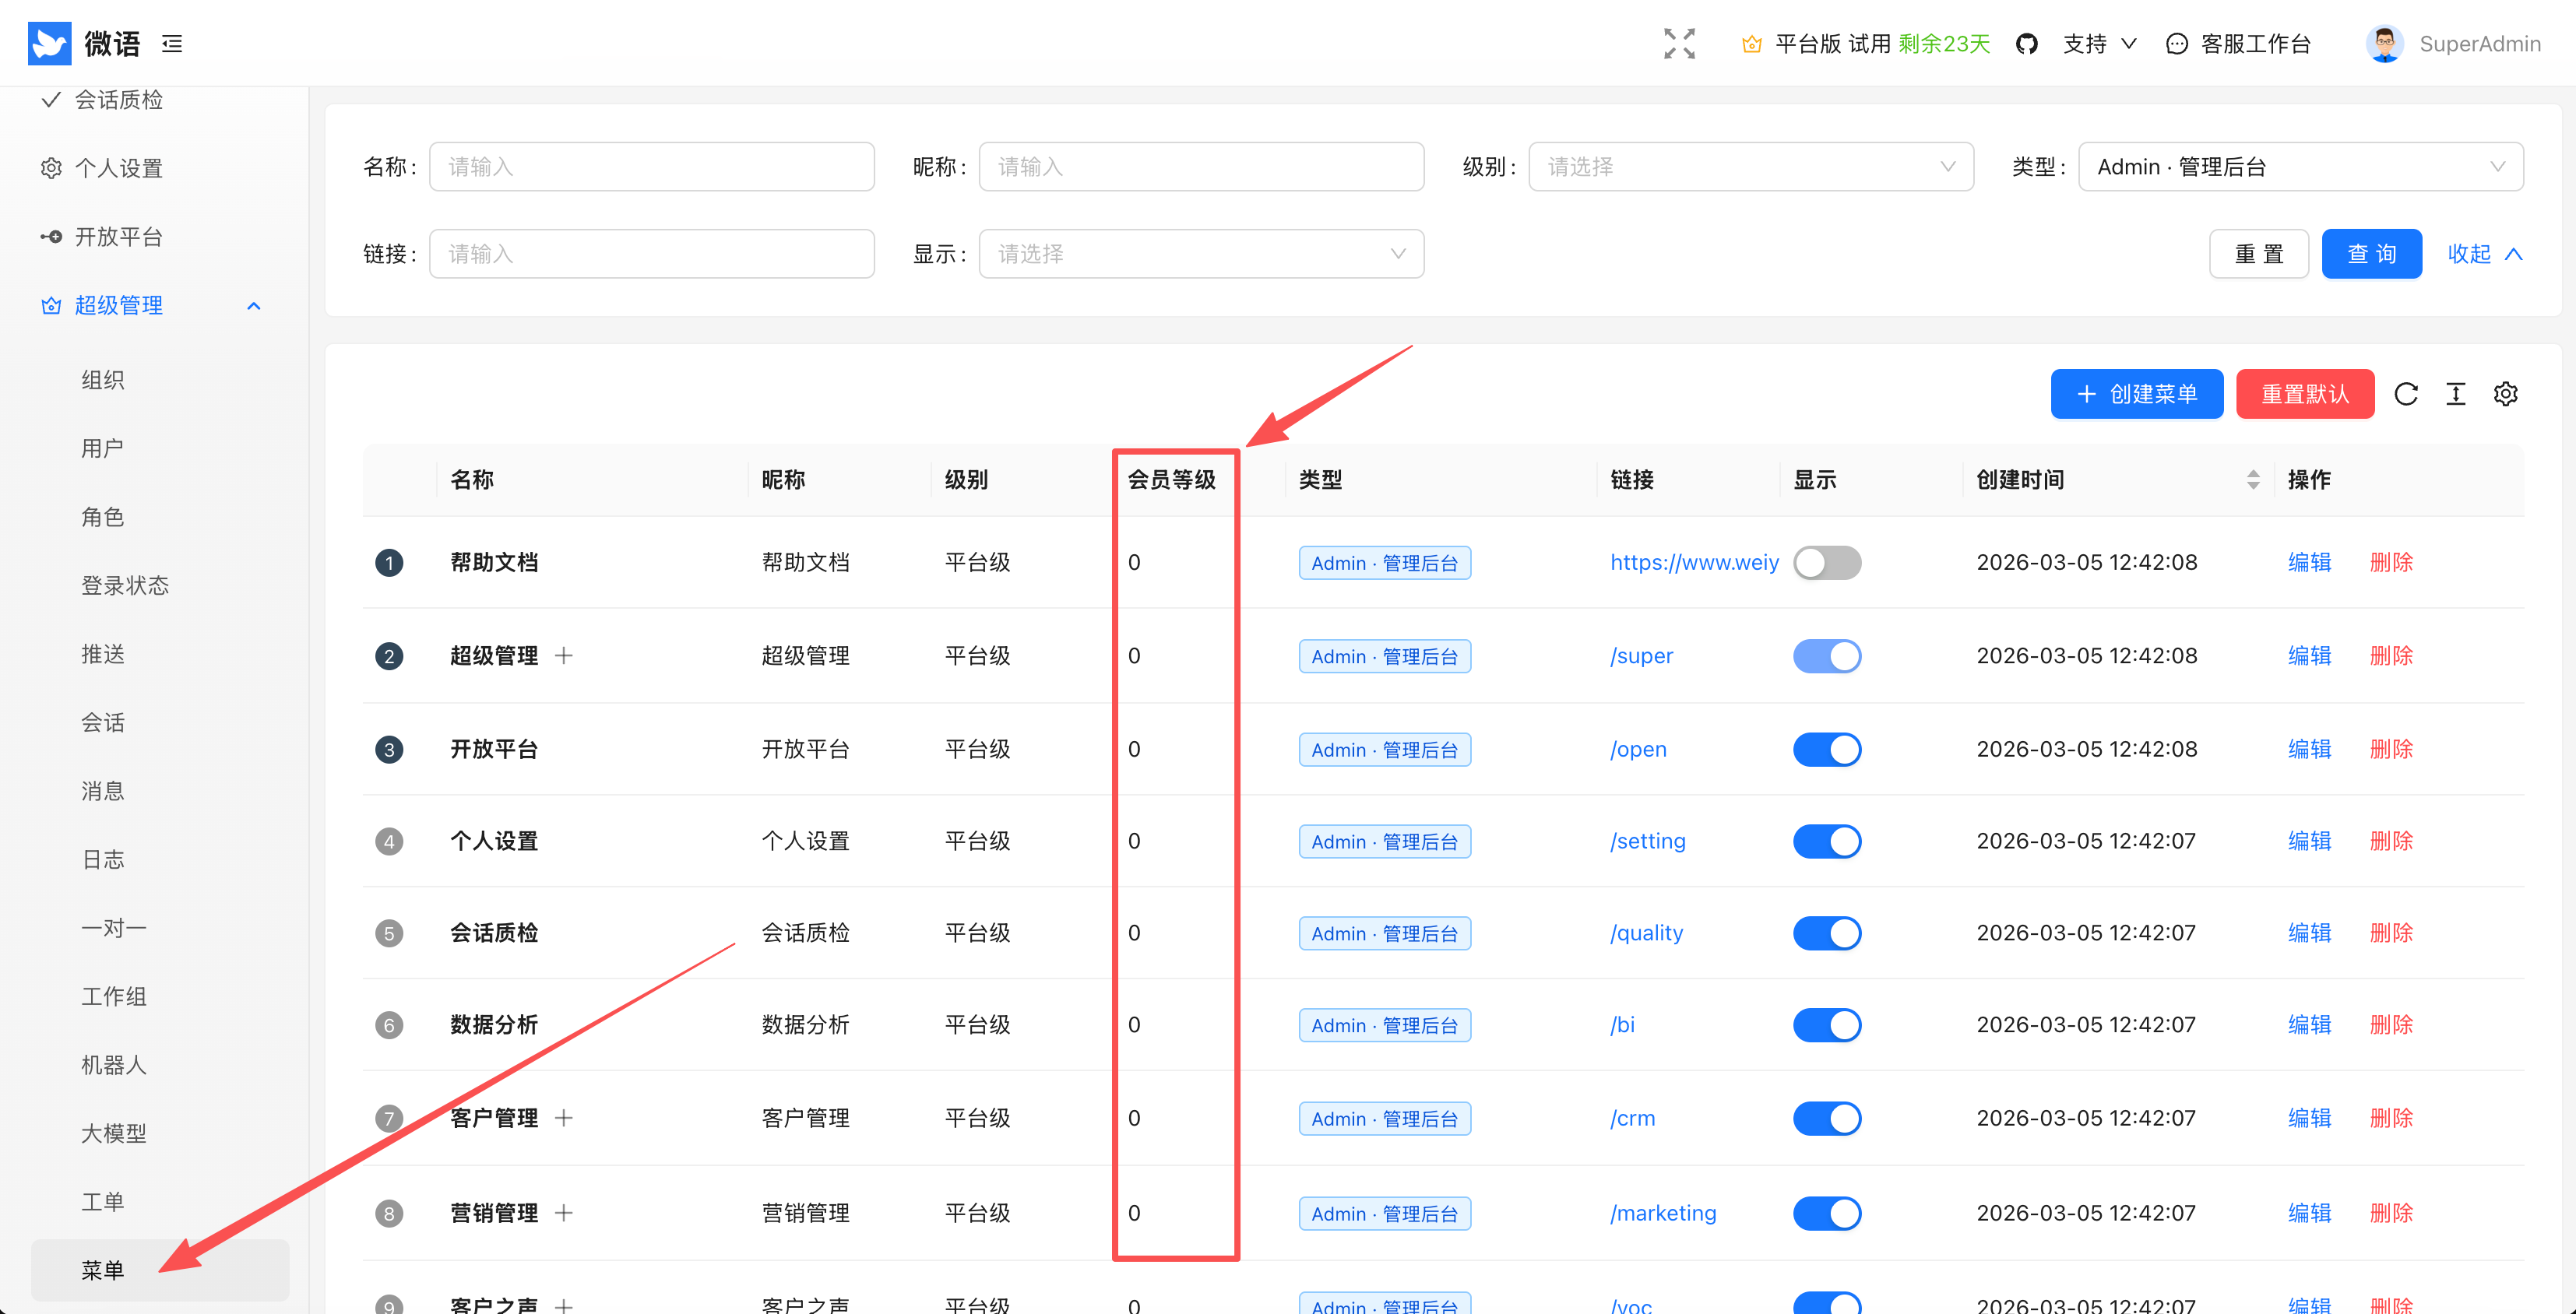Screen dimensions: 2576x1314
Task: Open the 类型 dropdown showing Admin · 管理后台
Action: [2300, 167]
